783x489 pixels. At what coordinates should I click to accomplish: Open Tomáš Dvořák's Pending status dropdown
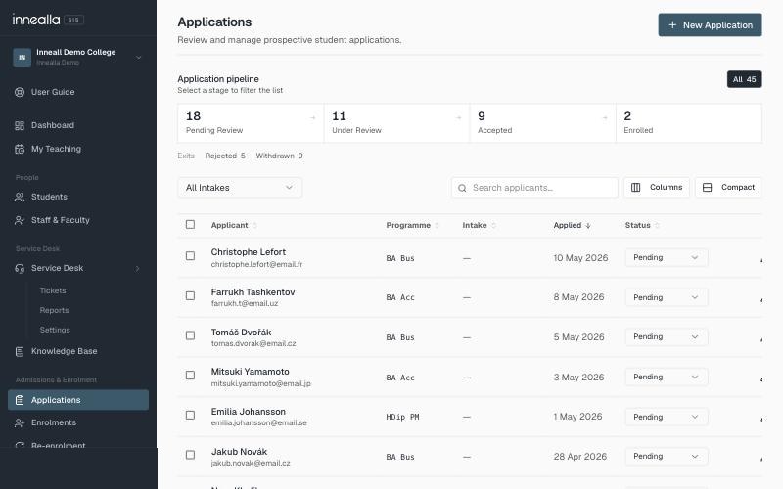(667, 337)
